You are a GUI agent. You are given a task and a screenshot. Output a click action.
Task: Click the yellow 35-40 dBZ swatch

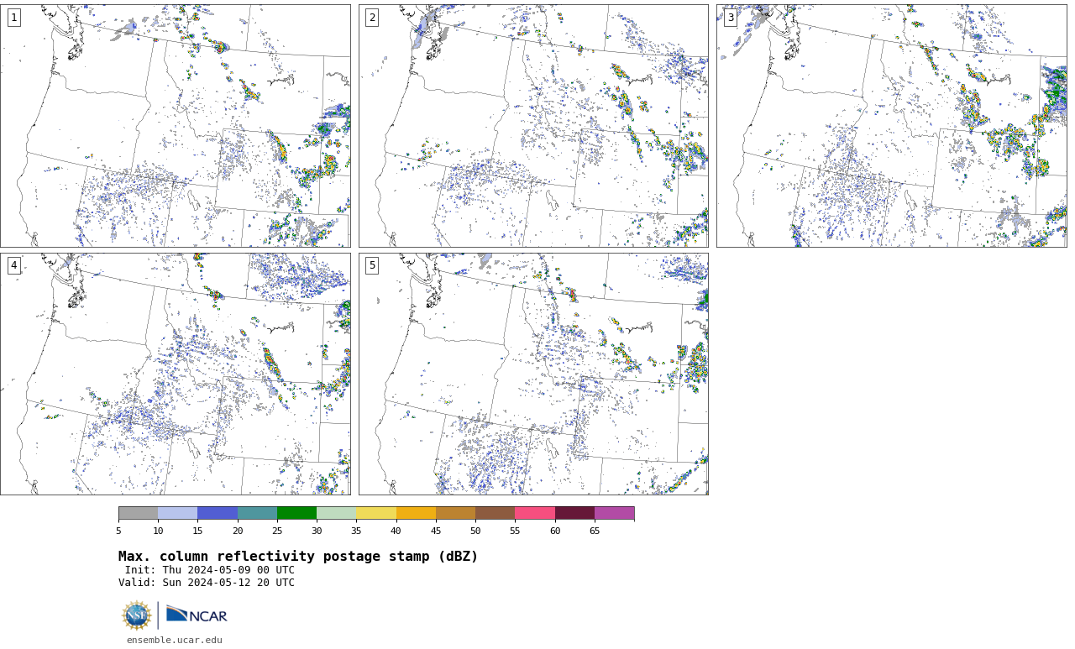[376, 513]
